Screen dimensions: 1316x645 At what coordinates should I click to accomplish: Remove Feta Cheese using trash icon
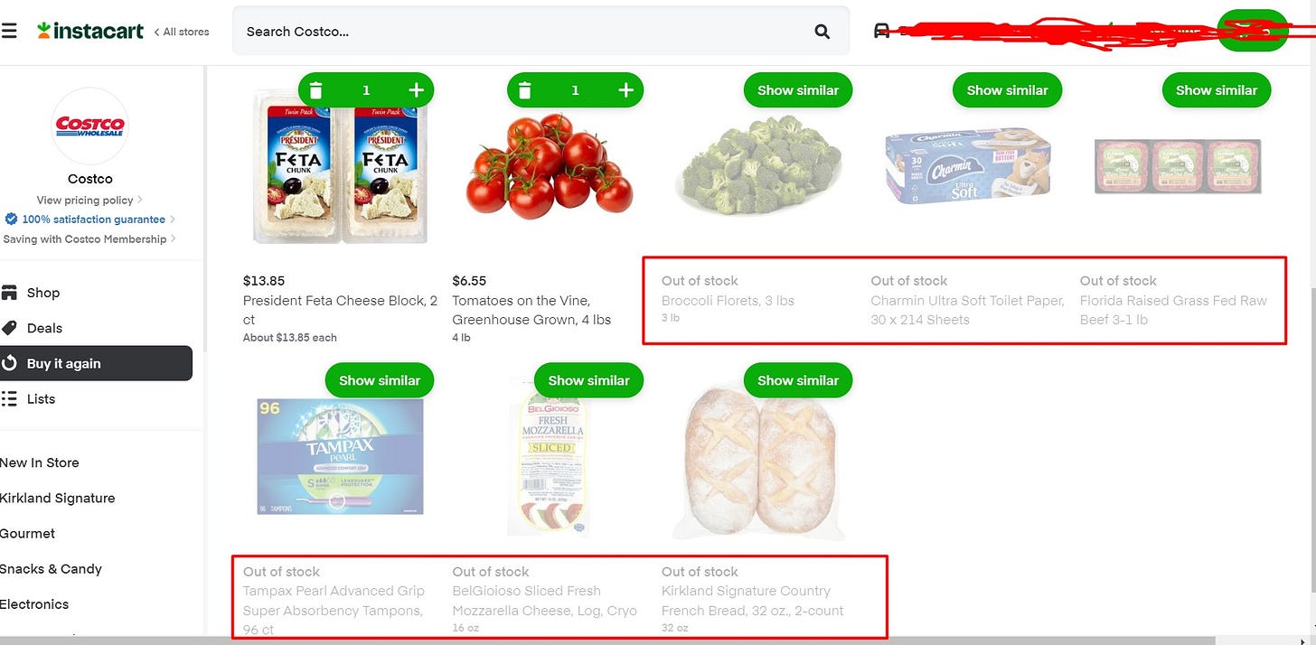(x=315, y=90)
